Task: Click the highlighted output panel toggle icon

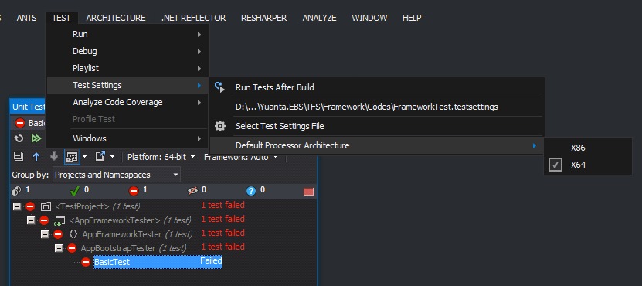Action: (72, 156)
